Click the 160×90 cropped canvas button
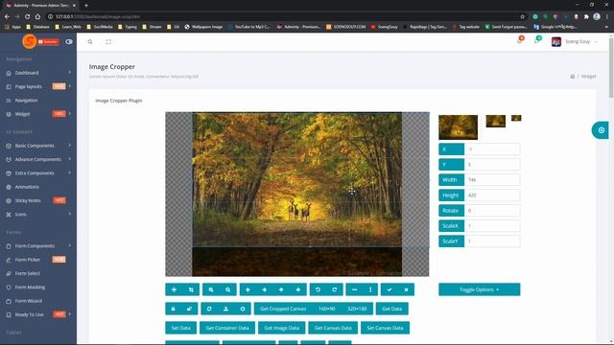This screenshot has height=345, width=614. coord(326,309)
